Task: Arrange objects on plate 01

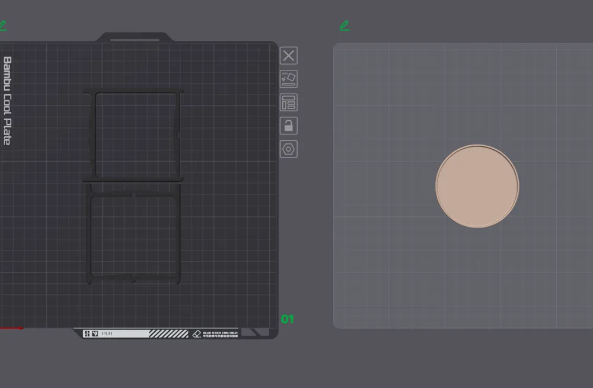Action: point(289,102)
